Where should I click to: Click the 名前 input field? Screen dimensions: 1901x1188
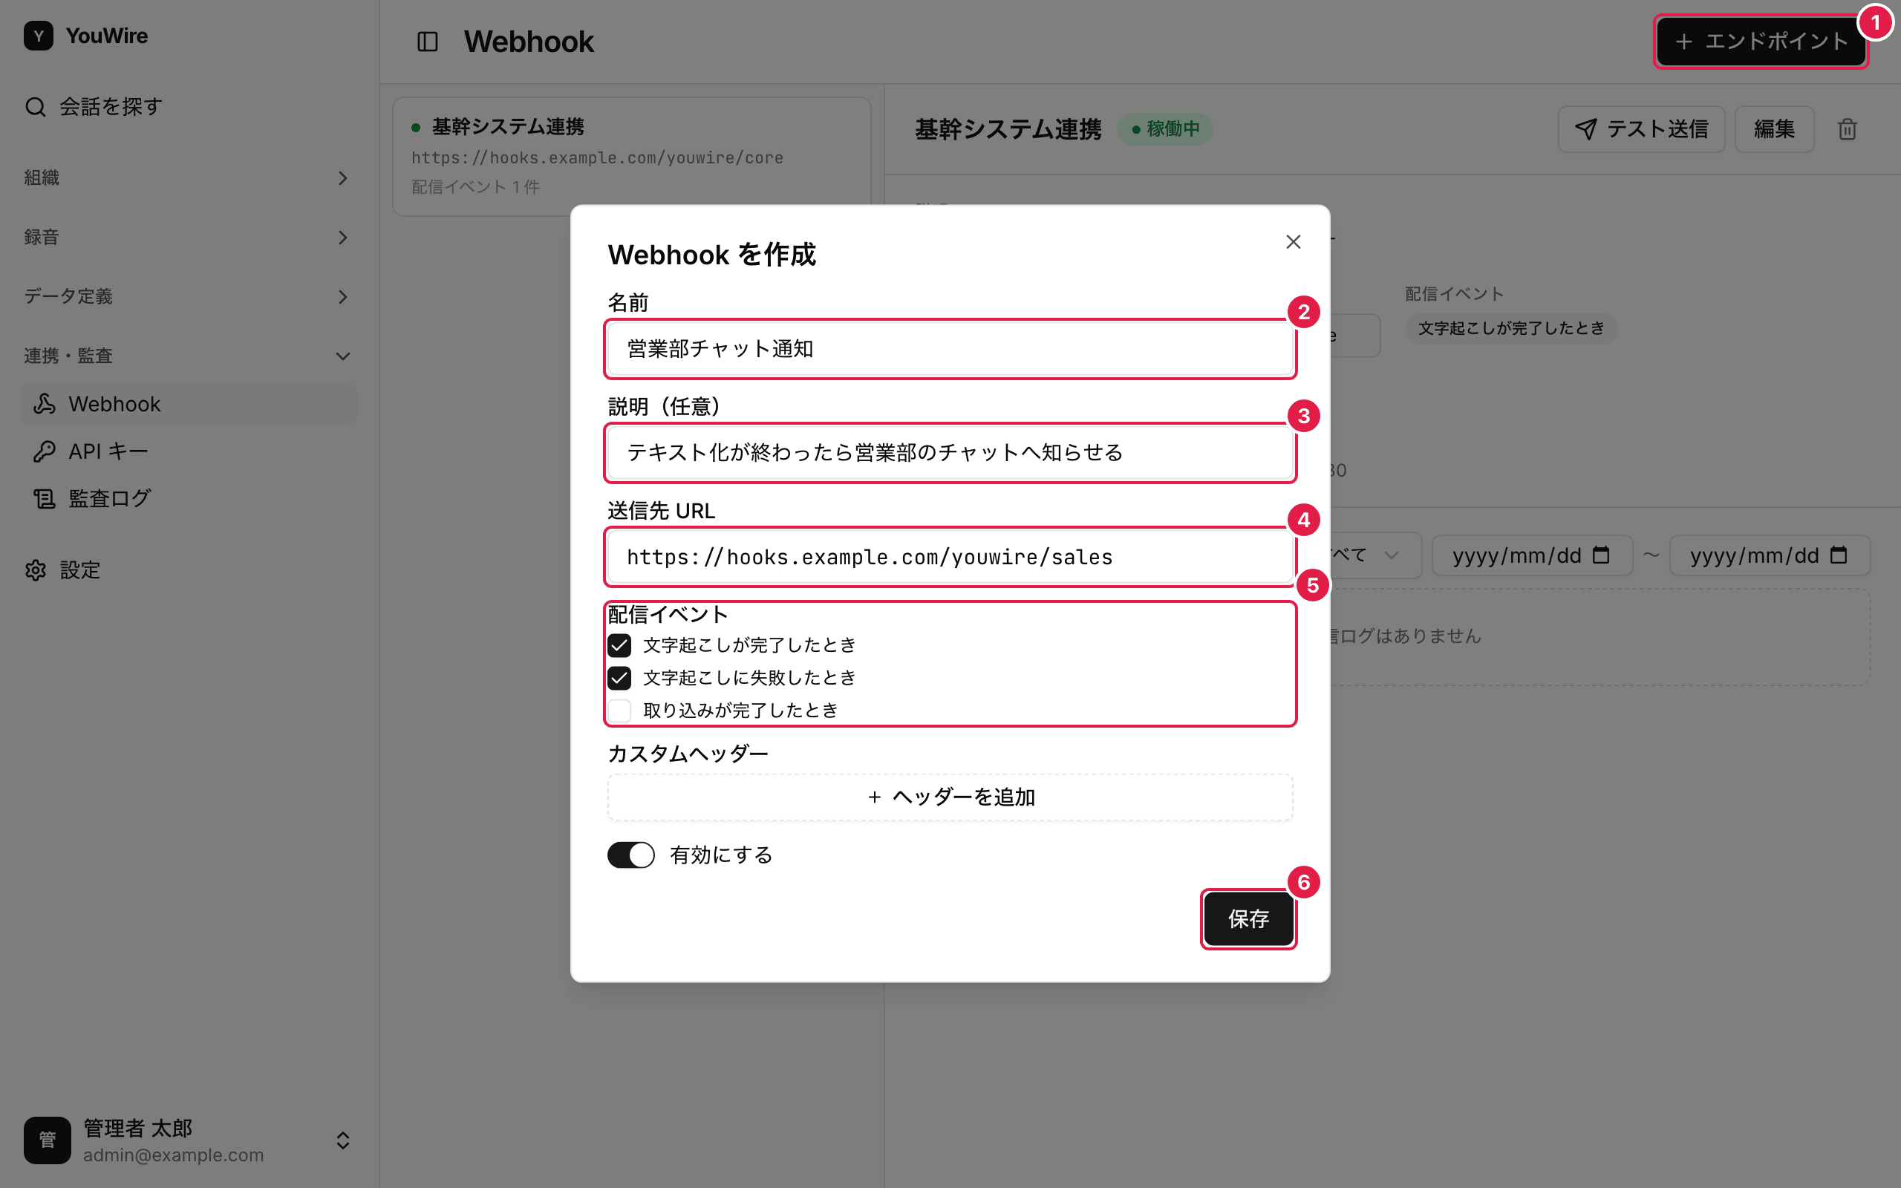click(950, 349)
